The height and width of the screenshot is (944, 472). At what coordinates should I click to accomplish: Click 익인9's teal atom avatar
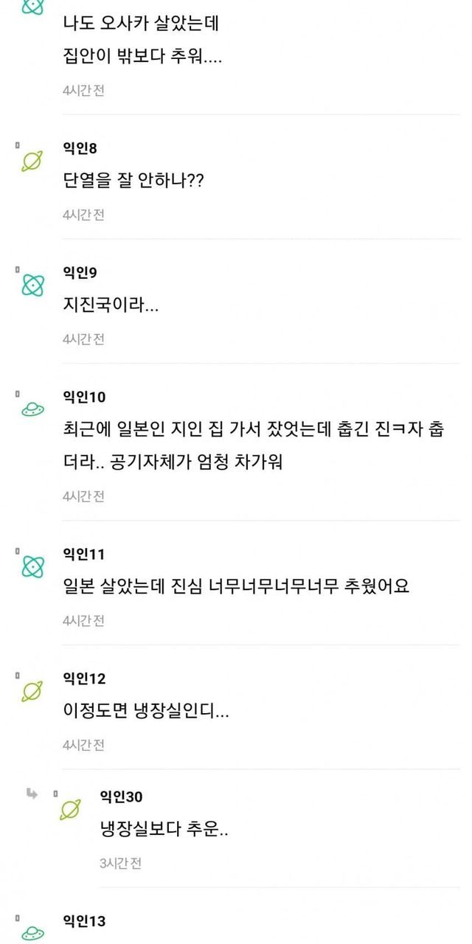tap(32, 285)
